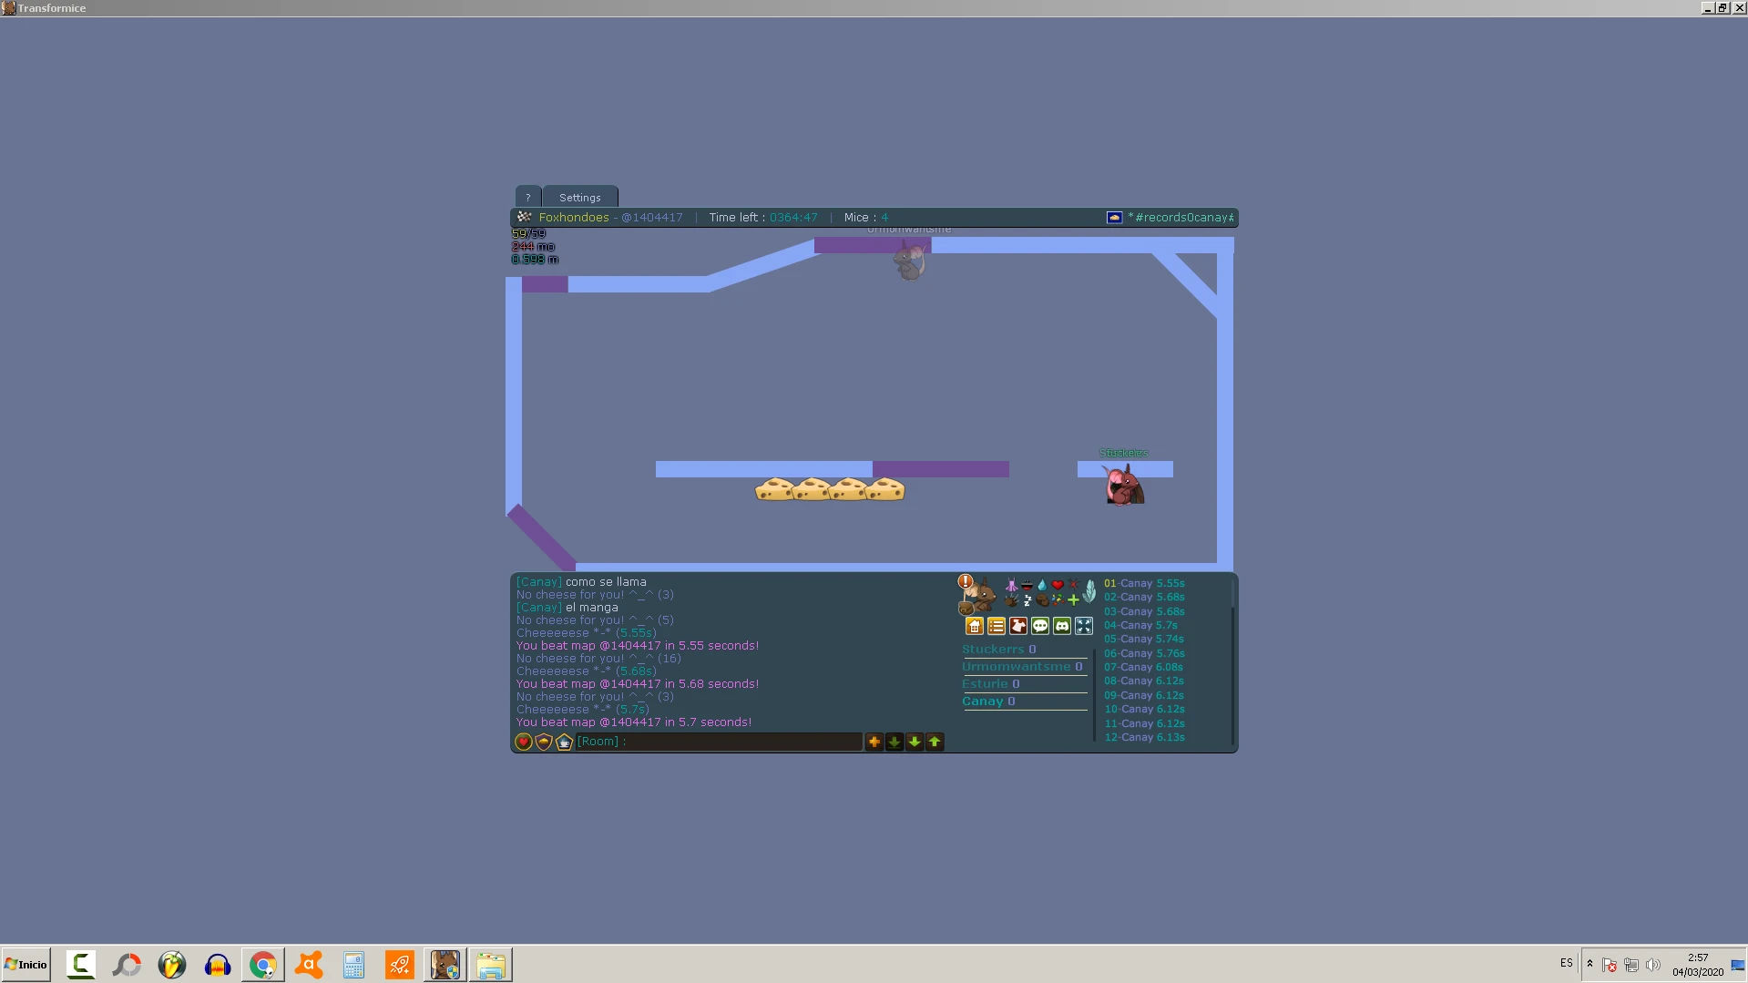Open the question mark help tab
Screen dimensions: 1748x983
(x=527, y=197)
